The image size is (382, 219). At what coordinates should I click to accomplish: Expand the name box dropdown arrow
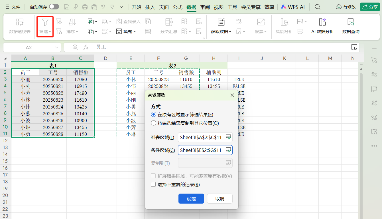click(x=57, y=47)
